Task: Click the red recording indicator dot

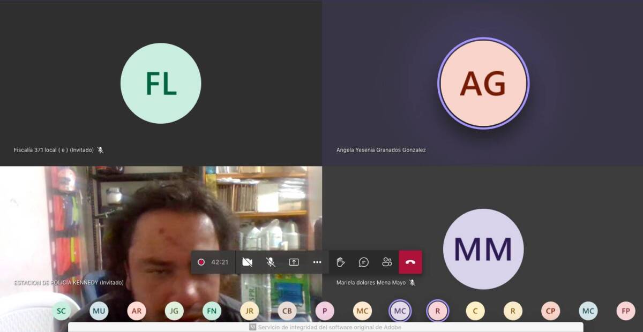Action: click(201, 262)
